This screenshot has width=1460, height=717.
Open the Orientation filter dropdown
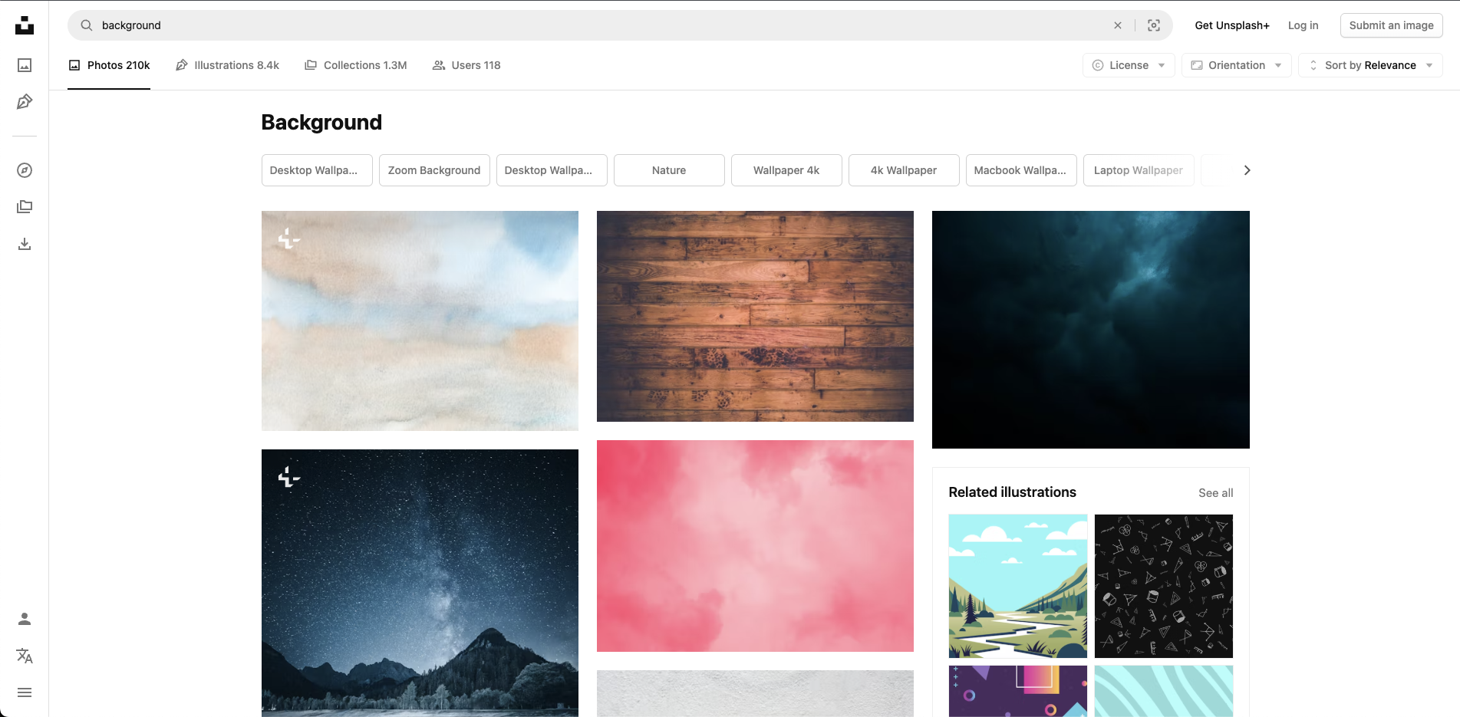click(x=1236, y=65)
